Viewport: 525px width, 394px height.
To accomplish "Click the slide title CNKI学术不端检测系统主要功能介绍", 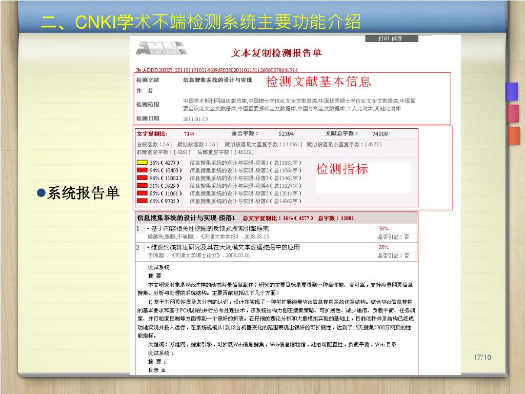I will click(x=201, y=22).
